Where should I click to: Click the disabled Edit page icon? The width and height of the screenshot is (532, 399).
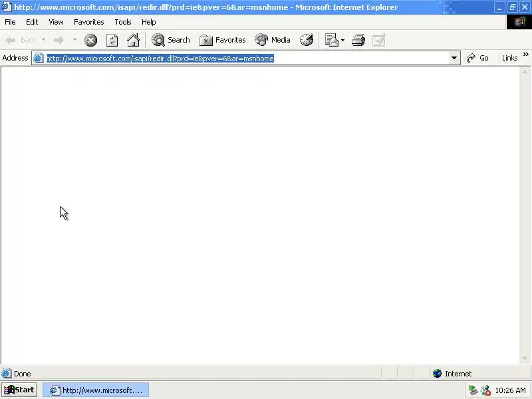(x=378, y=40)
